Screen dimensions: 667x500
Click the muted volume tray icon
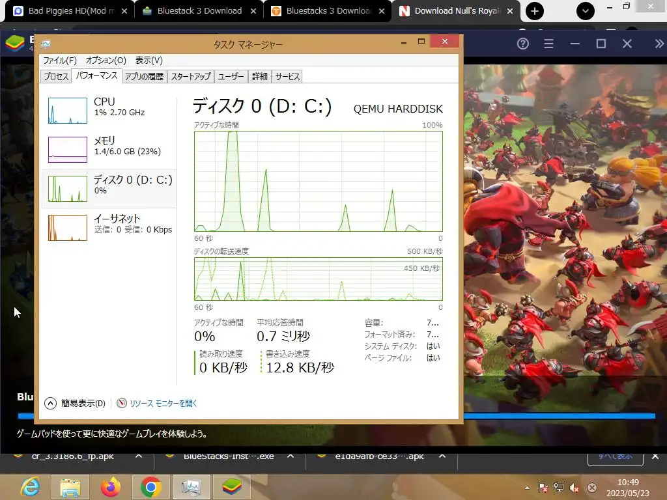(x=575, y=488)
